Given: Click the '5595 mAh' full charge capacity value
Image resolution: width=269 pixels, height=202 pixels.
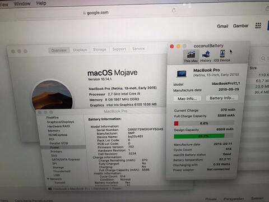Looking at the screenshot, I should (x=226, y=115).
